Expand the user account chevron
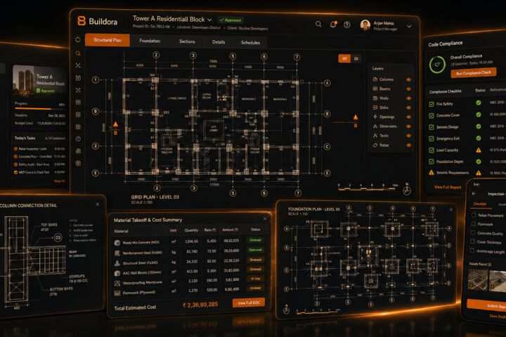The height and width of the screenshot is (337, 506). click(x=409, y=26)
